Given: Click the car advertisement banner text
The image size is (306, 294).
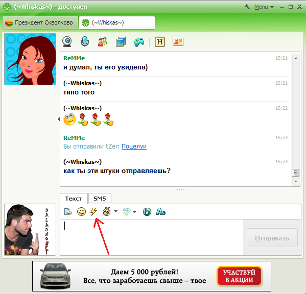Looking at the screenshot, I should click(145, 276).
